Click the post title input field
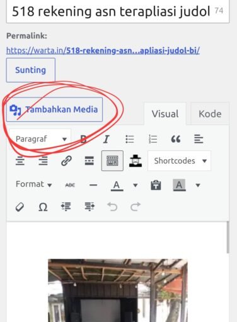The width and height of the screenshot is (237, 322). coord(118,11)
